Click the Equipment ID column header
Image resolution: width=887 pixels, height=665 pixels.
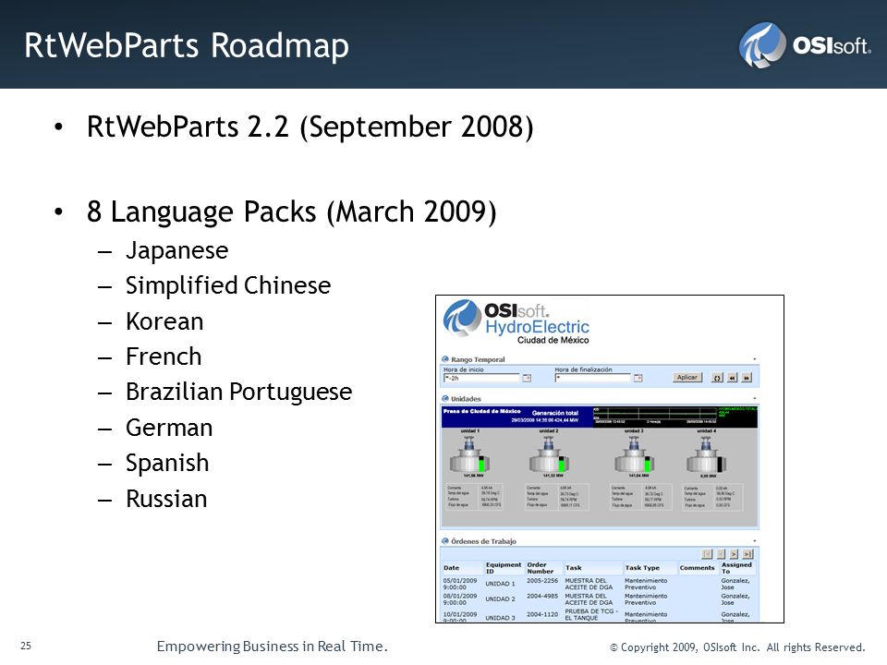[504, 568]
